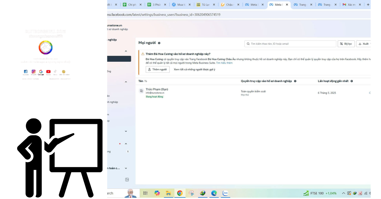Open Microsoft Edge from the taskbar

point(214,193)
